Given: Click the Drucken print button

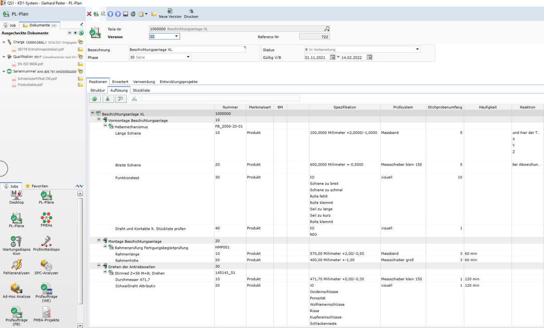Looking at the screenshot, I should 191,13.
